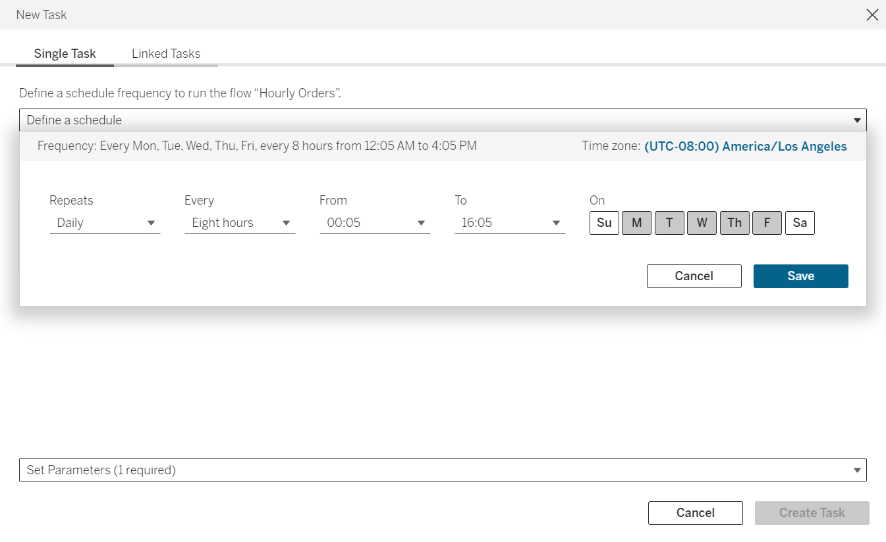Save the schedule frequency
The height and width of the screenshot is (542, 886).
coord(800,276)
